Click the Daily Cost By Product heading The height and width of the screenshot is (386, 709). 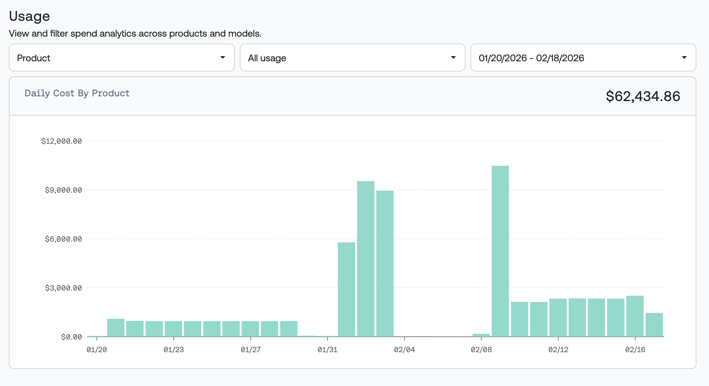coord(77,93)
